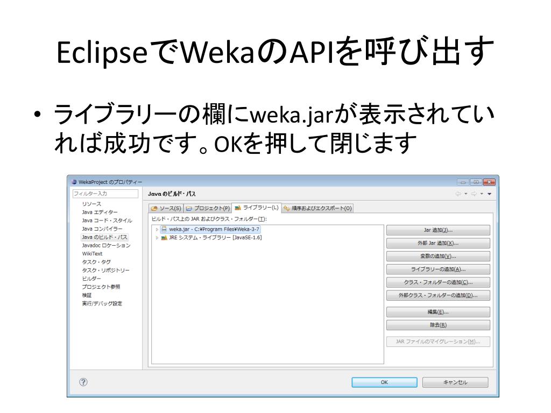This screenshot has height=413, width=551.
Task: Expand the JRE システム・ライブラリー entry
Action: tap(157, 238)
